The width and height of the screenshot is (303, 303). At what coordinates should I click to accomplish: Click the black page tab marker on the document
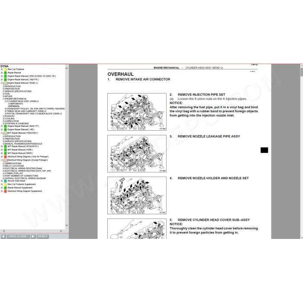point(264,150)
